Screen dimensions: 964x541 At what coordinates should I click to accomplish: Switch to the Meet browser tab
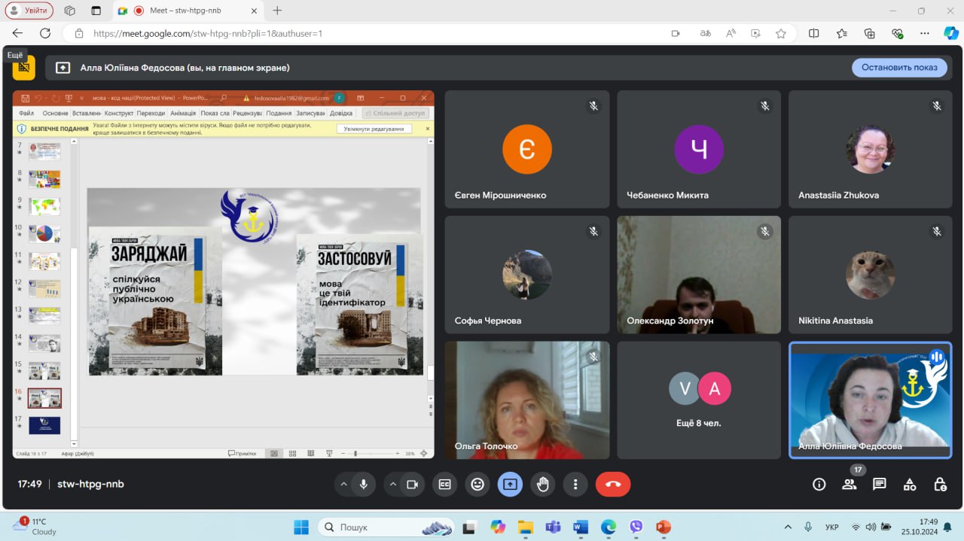(x=188, y=11)
